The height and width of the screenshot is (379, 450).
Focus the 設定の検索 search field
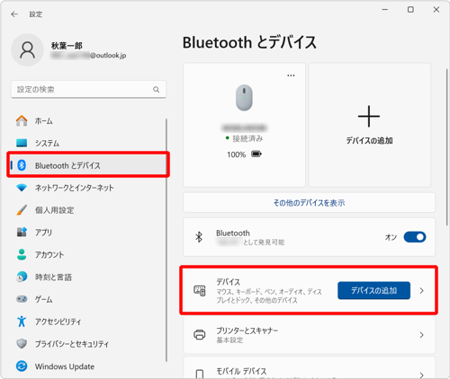[88, 89]
